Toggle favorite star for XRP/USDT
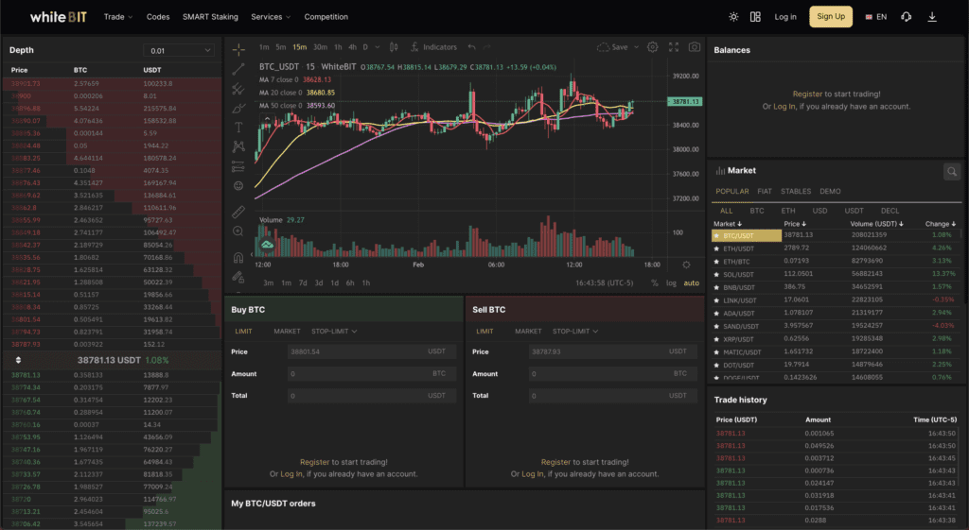Screen dimensions: 969x530 716,339
